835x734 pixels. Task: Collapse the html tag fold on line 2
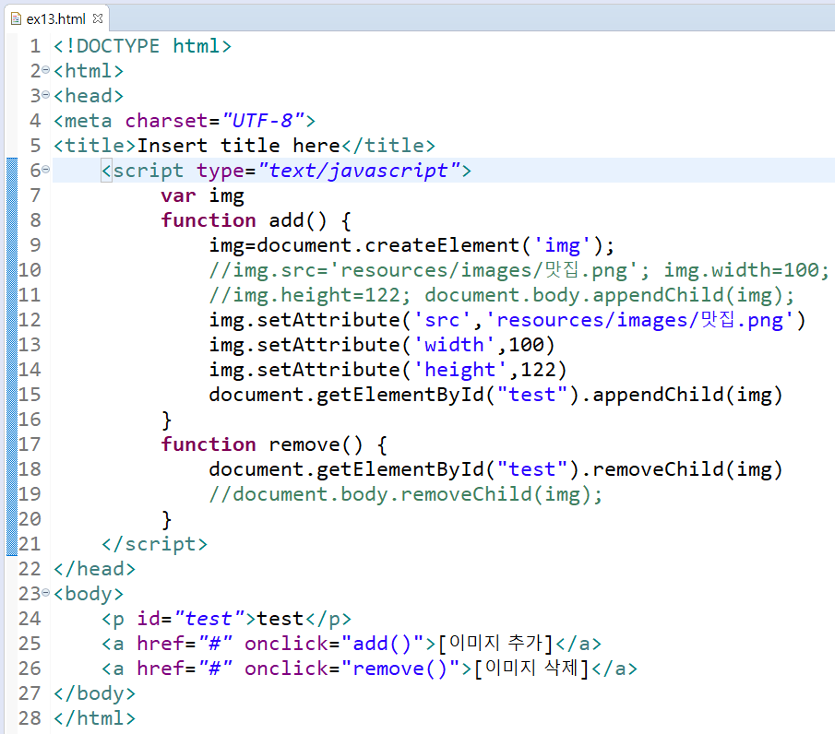46,70
